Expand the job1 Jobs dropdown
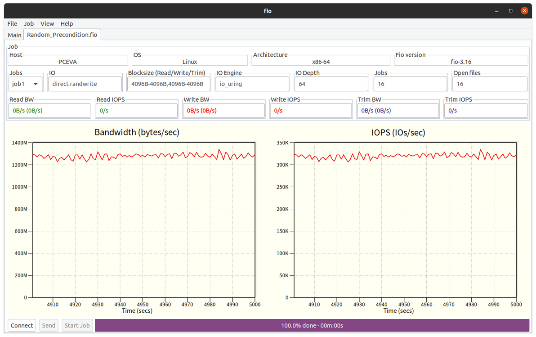536x337 pixels. [x=26, y=84]
